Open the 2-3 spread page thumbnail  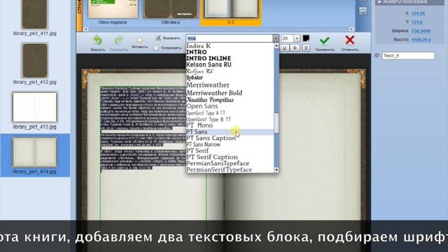(x=231, y=9)
